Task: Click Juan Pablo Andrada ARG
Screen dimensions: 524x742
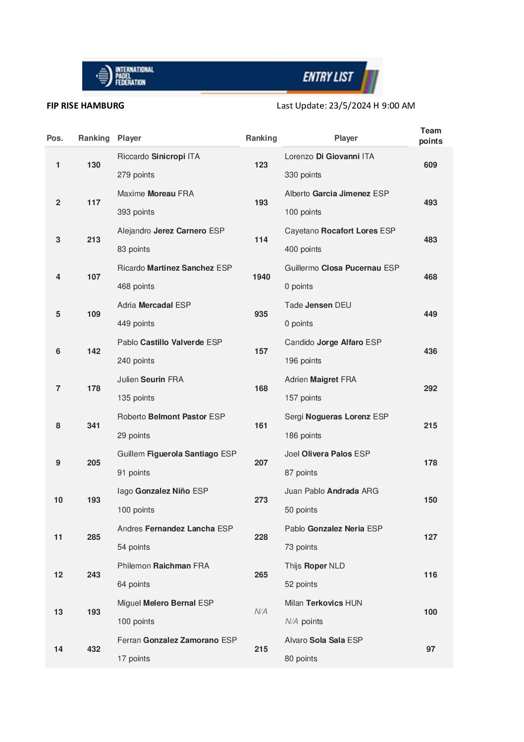Action: point(331,491)
